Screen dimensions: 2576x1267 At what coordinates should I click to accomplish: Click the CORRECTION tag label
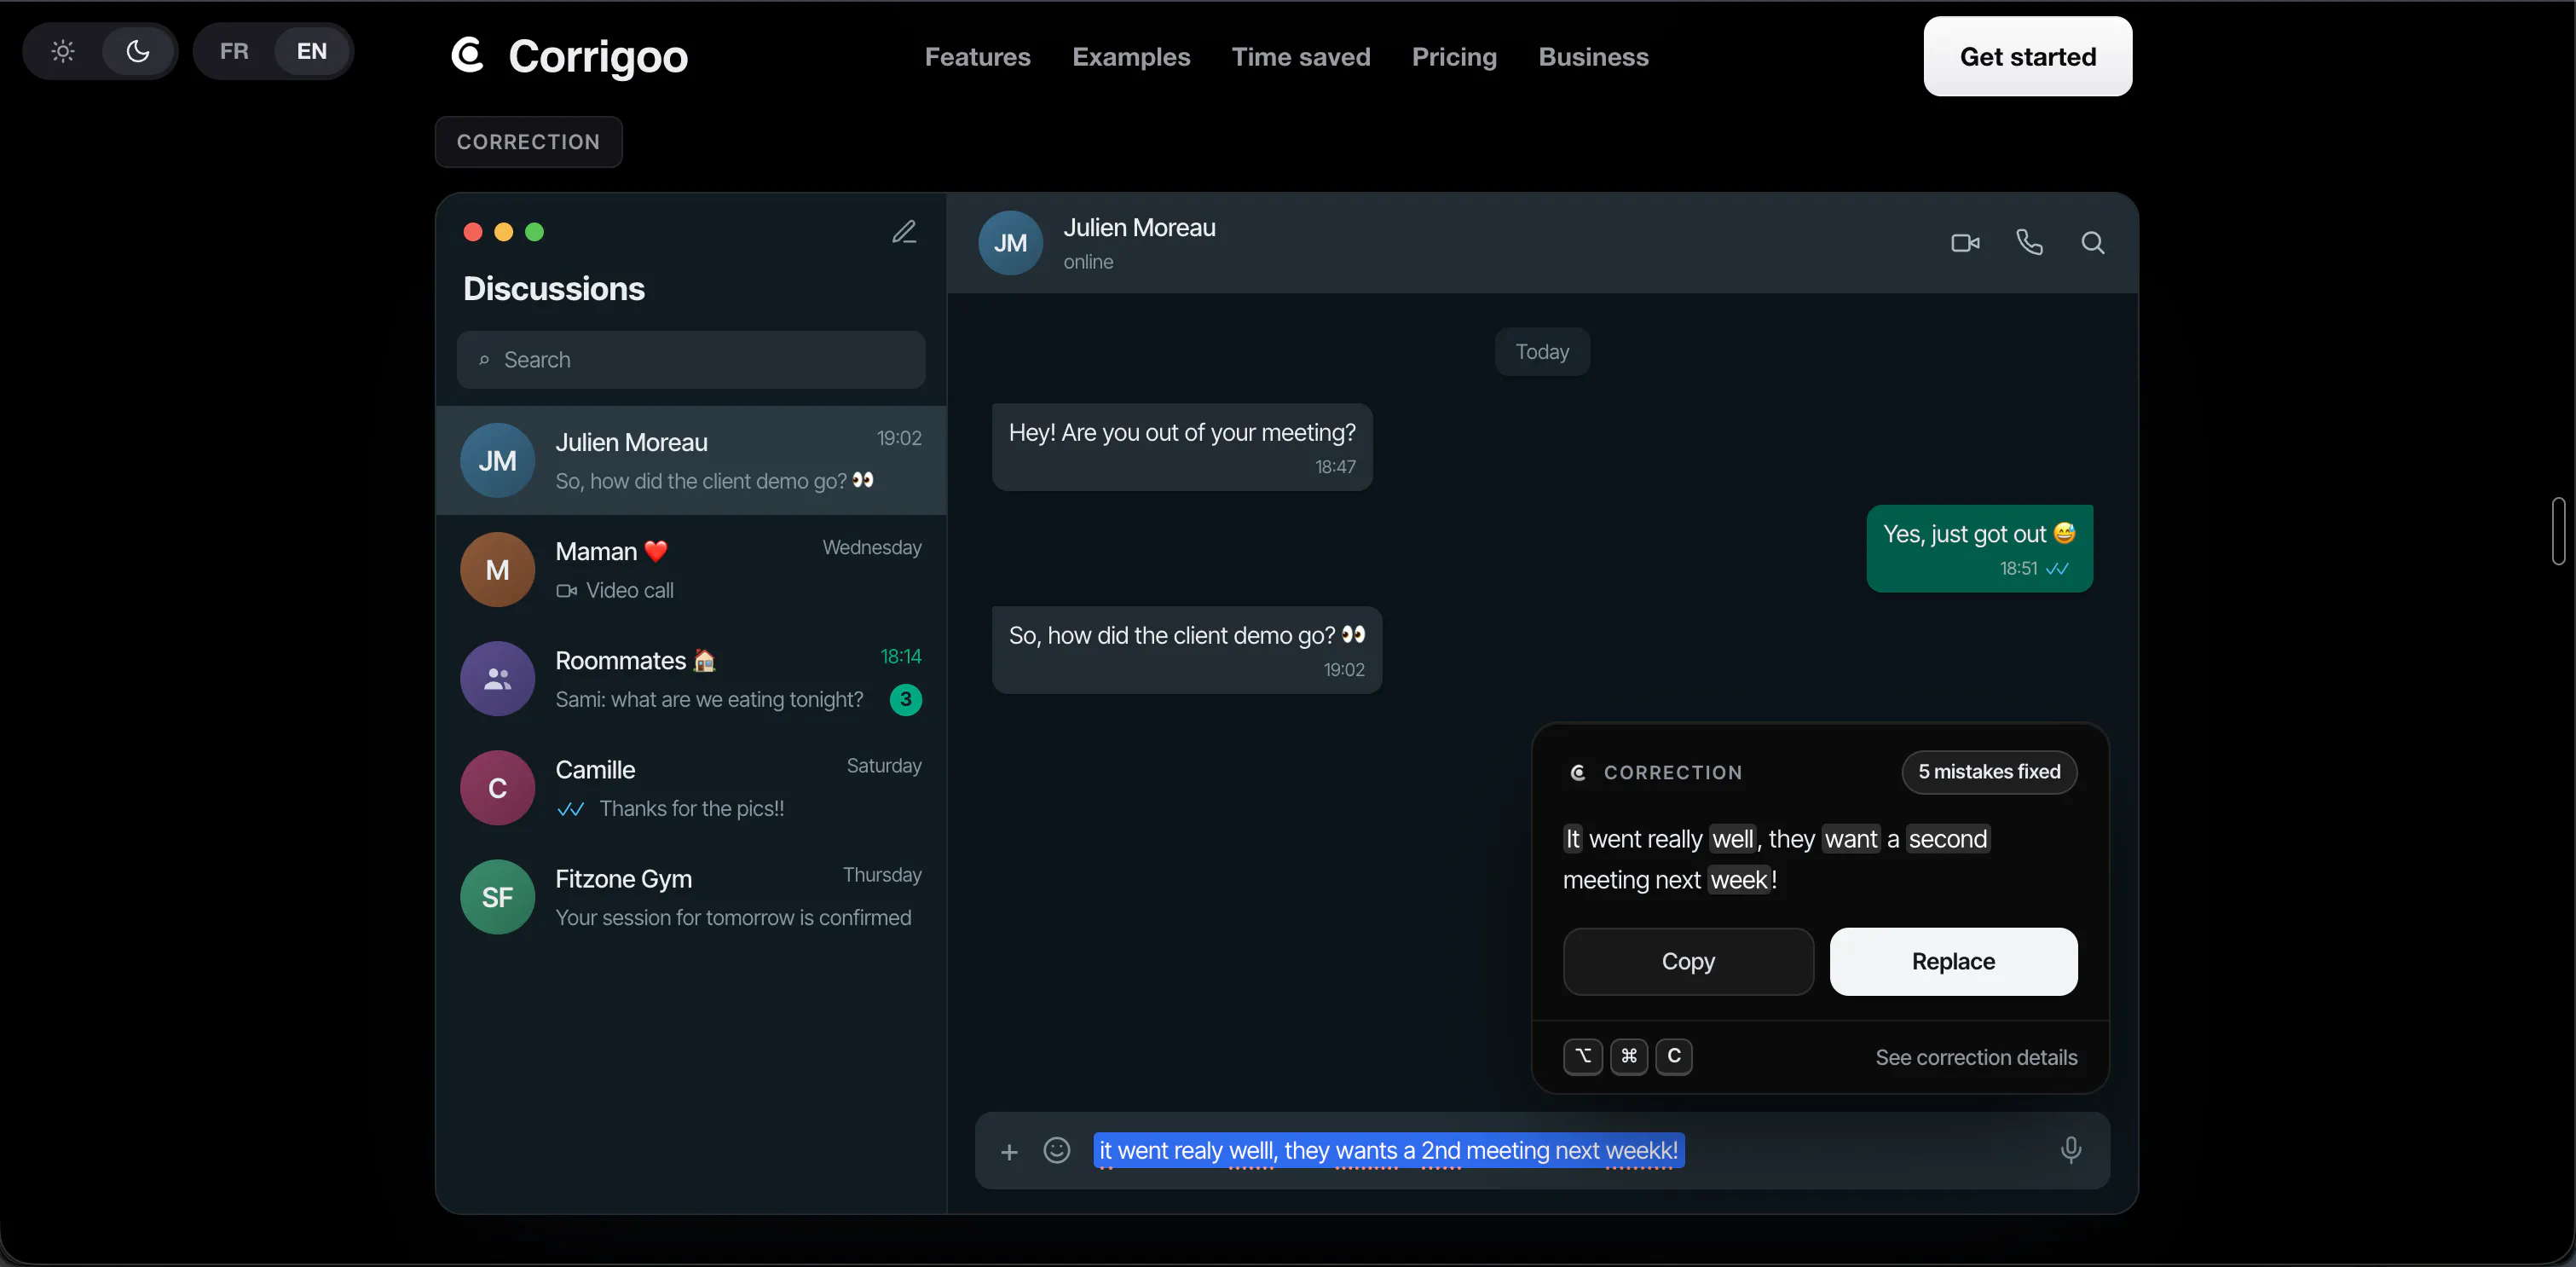(528, 142)
